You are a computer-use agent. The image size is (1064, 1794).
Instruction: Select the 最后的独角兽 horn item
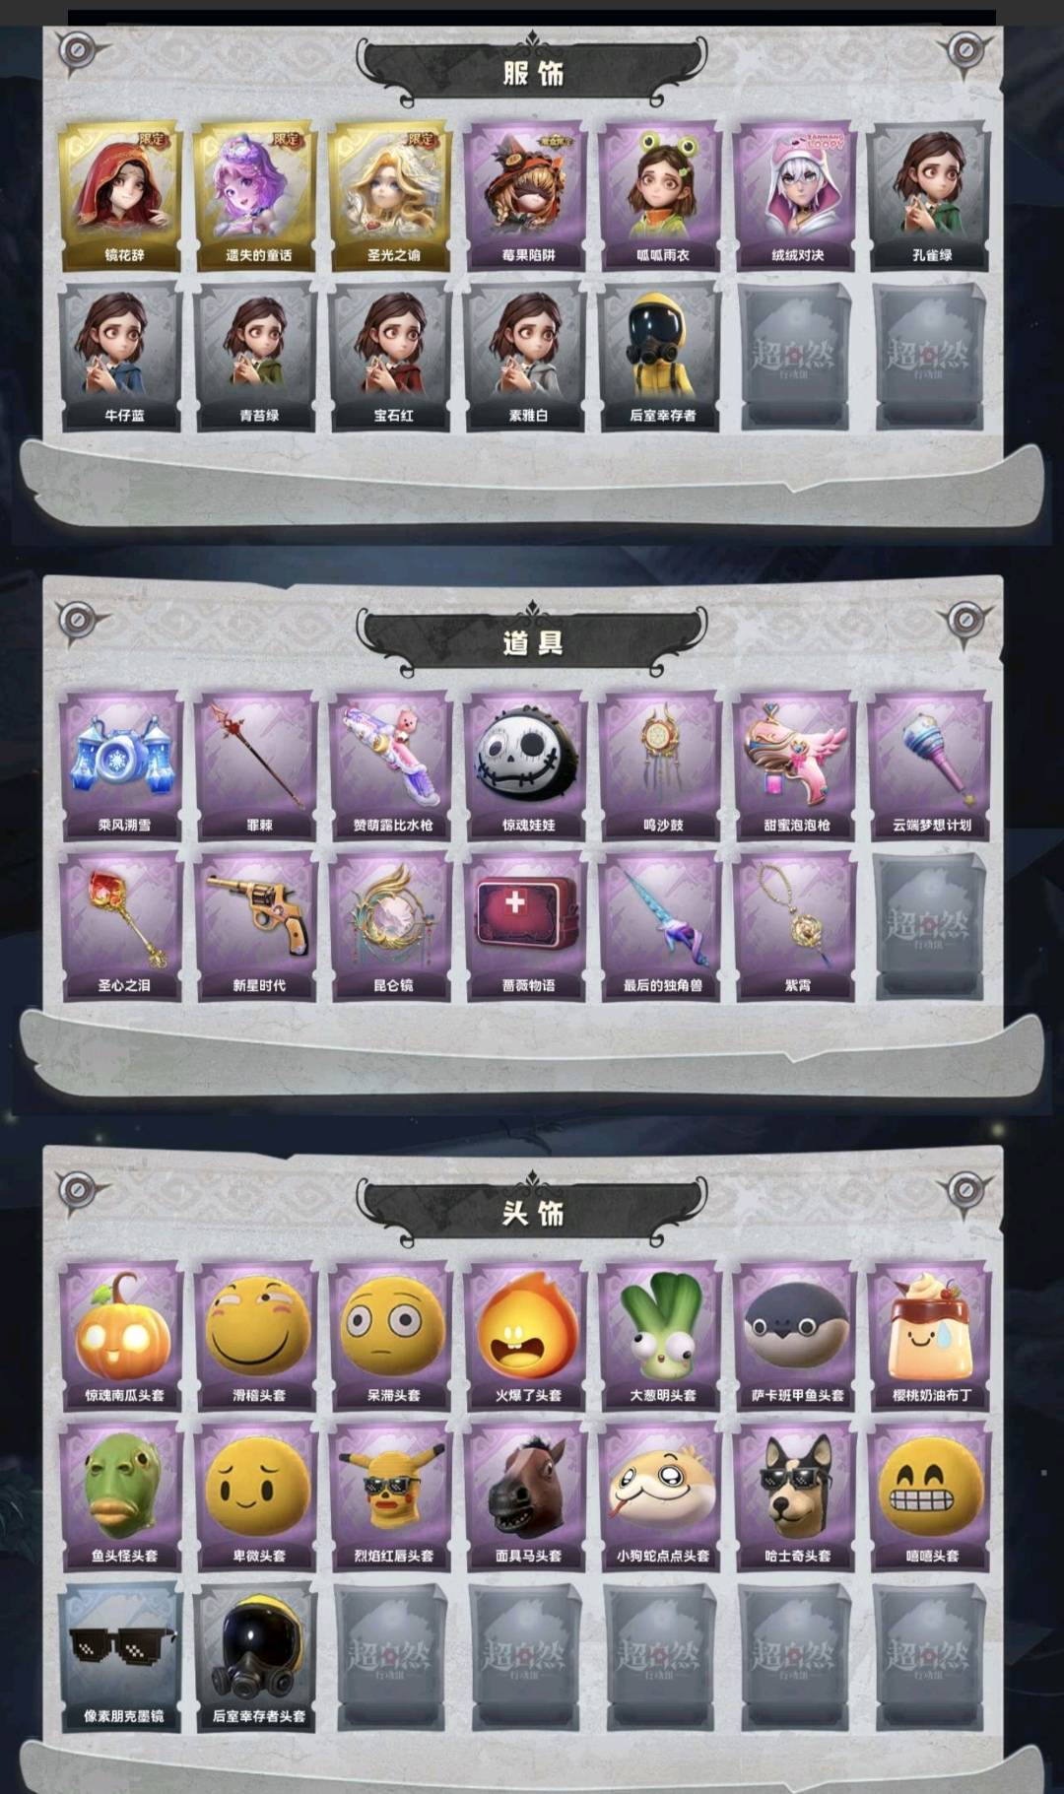coord(661,927)
